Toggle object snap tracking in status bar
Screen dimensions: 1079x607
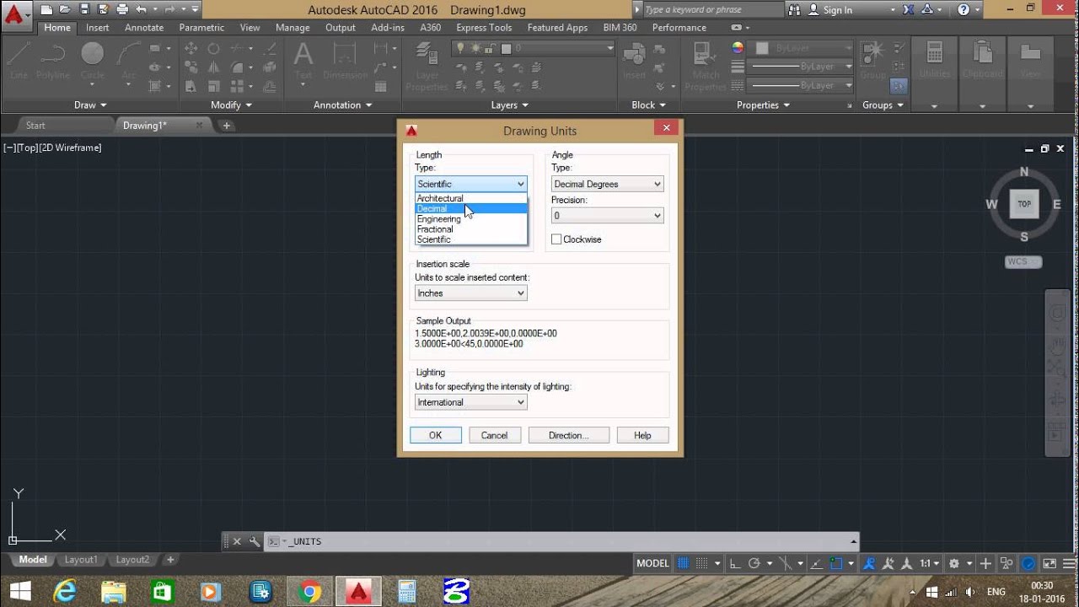[x=816, y=563]
